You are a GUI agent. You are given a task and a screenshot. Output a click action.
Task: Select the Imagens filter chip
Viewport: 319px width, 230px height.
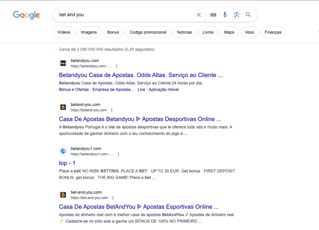tap(89, 32)
